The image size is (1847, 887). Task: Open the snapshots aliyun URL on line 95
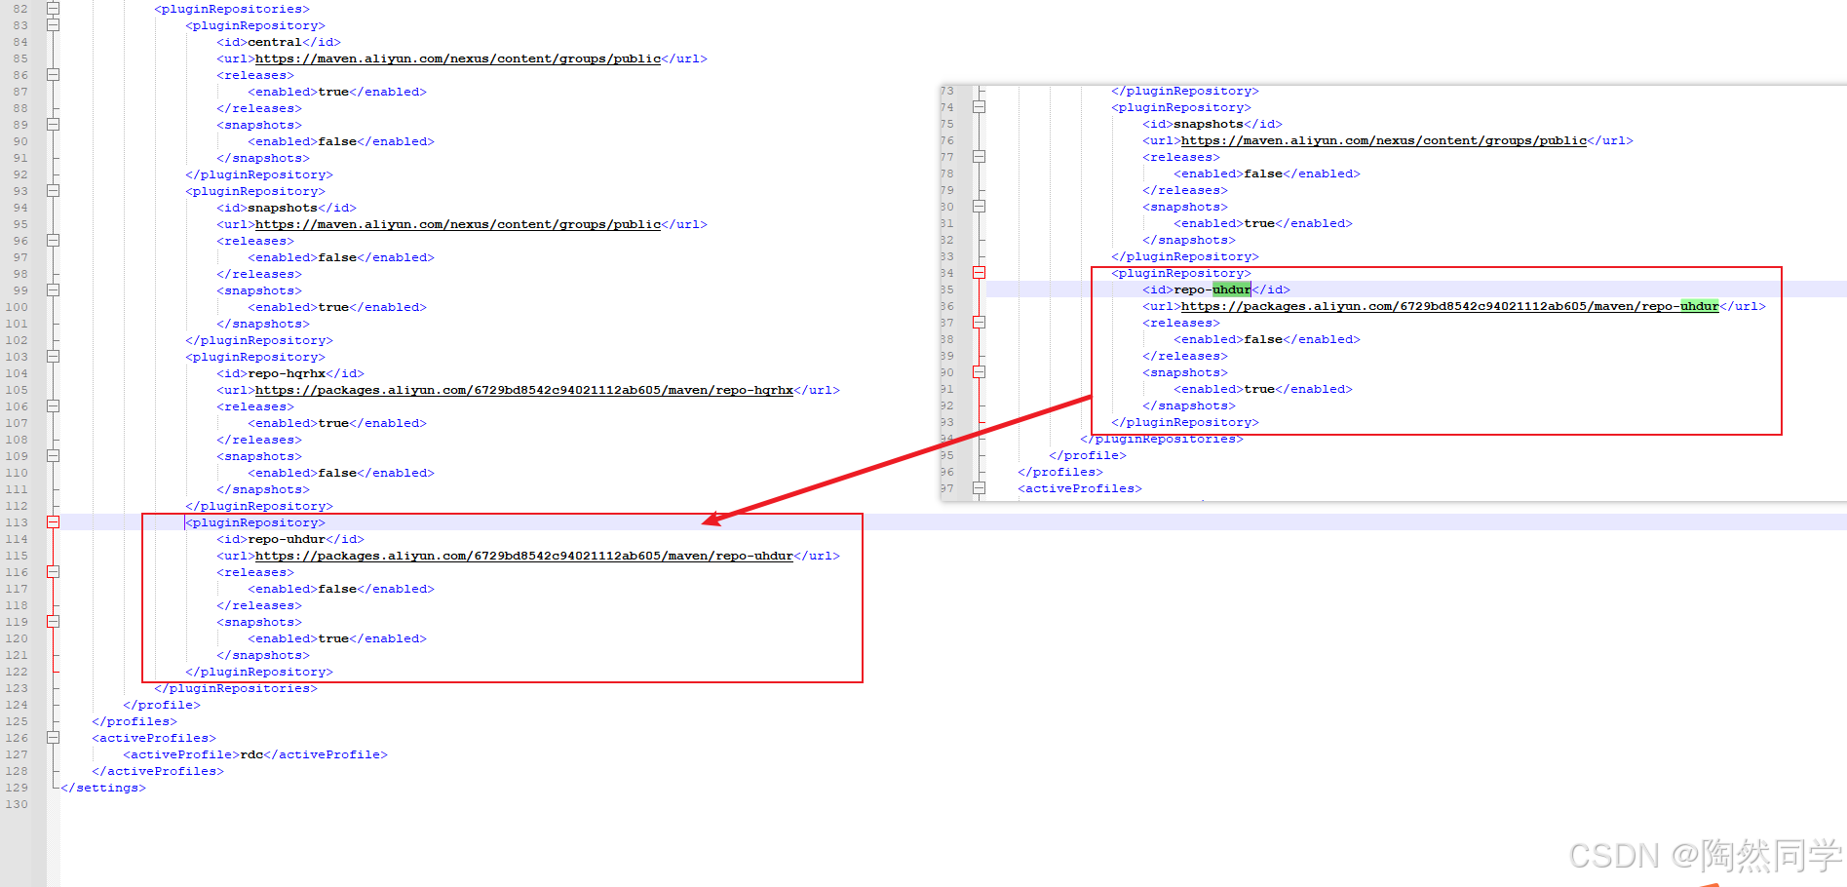(x=458, y=224)
